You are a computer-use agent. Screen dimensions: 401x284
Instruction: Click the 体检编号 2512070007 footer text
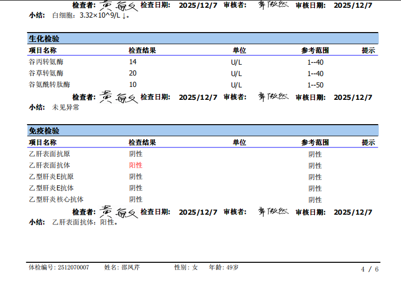[59, 267]
